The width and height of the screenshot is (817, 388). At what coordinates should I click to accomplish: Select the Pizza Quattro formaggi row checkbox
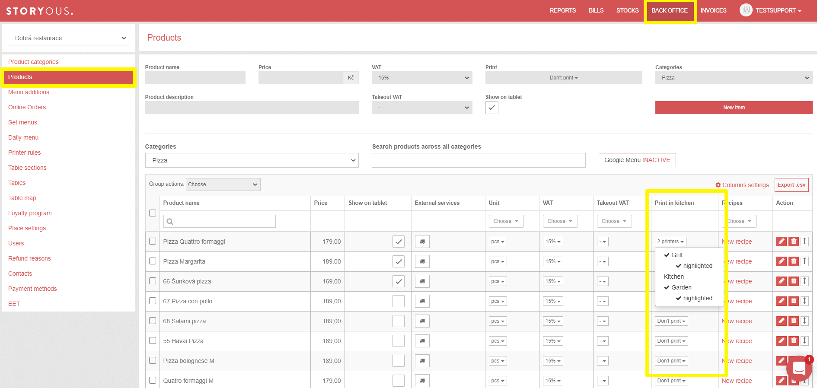(x=153, y=241)
